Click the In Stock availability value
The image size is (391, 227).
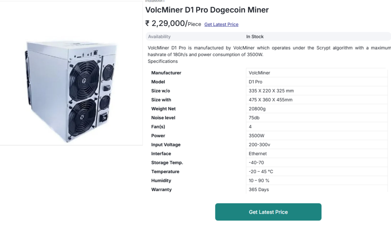[x=255, y=36]
